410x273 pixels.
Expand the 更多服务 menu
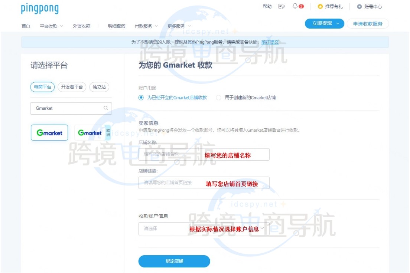176,26
